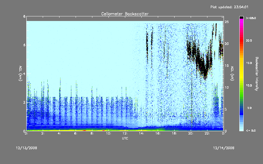Click the "Ceilometer Backscatter" plot title
263x164 pixels.
point(125,14)
